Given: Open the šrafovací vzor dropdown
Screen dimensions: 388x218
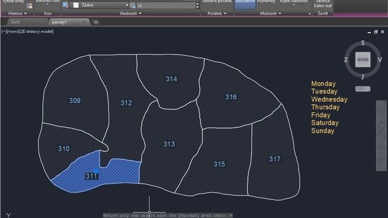Looking at the screenshot, I should [47, 4].
